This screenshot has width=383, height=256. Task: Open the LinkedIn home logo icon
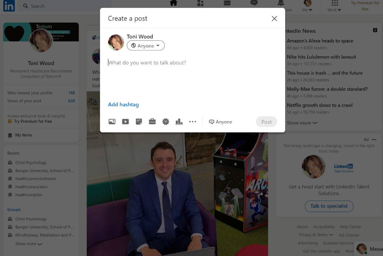point(9,6)
